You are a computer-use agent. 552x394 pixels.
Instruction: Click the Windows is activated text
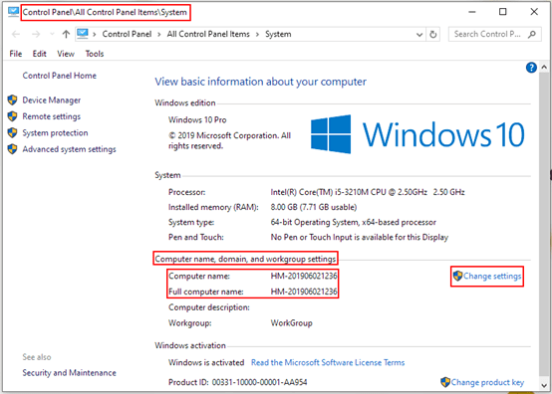pyautogui.click(x=206, y=362)
